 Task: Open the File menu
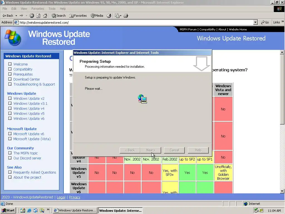coord(5,9)
